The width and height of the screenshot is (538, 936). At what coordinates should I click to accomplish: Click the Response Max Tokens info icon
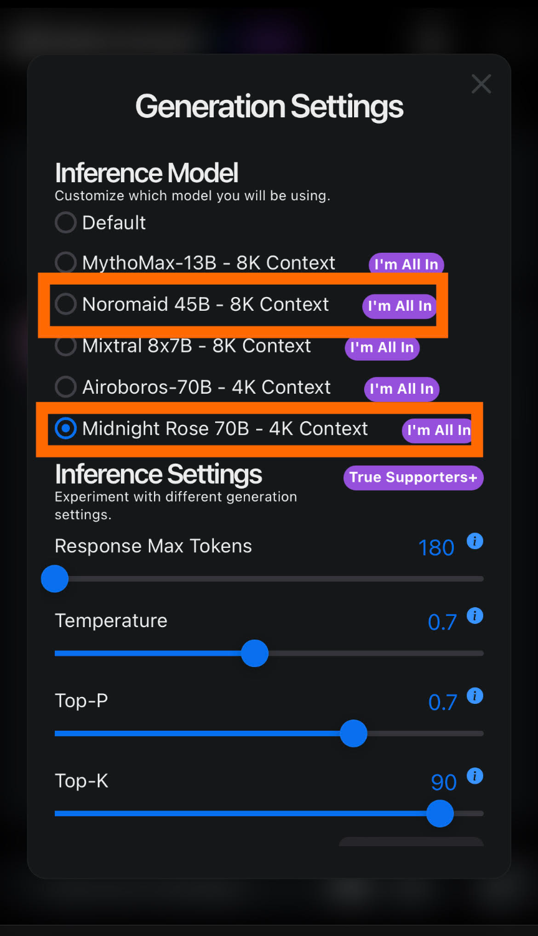click(x=475, y=541)
